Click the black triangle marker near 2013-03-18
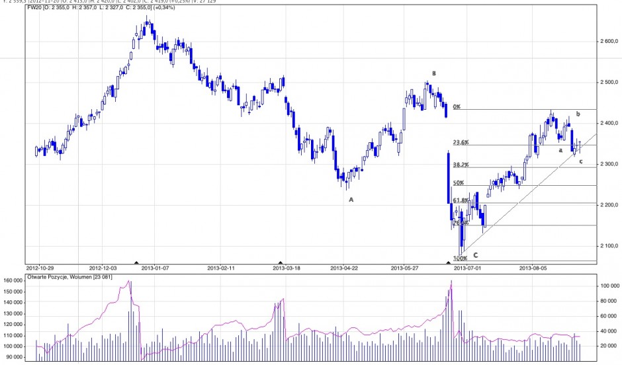The width and height of the screenshot is (622, 365). coord(281,263)
